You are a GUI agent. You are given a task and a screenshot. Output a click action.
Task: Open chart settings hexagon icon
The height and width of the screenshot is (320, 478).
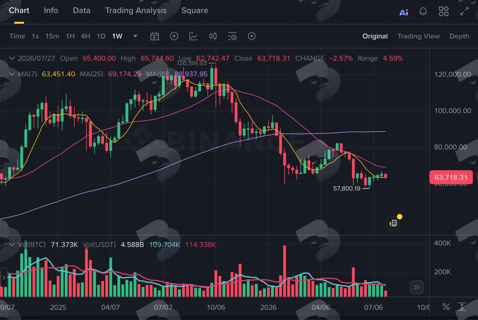[x=252, y=36]
